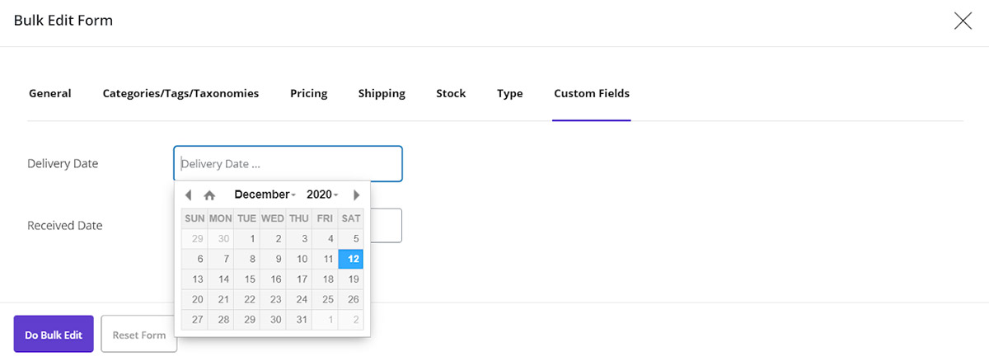Pick December 25 in the calendar
989x361 pixels.
[x=326, y=299]
